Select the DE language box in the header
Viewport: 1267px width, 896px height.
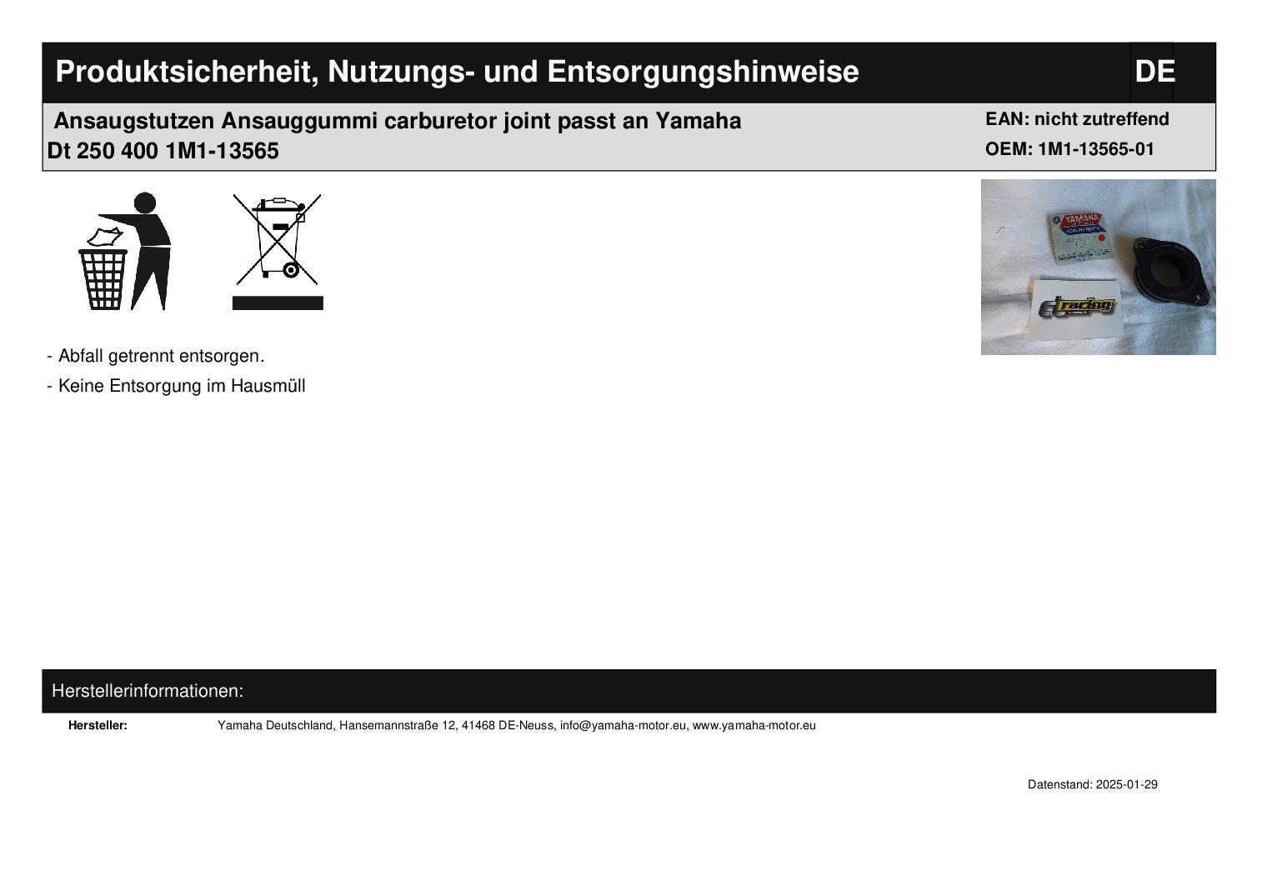1154,72
